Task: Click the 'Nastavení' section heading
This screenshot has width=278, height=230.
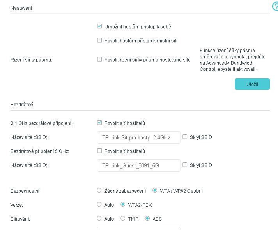Action: (21, 8)
